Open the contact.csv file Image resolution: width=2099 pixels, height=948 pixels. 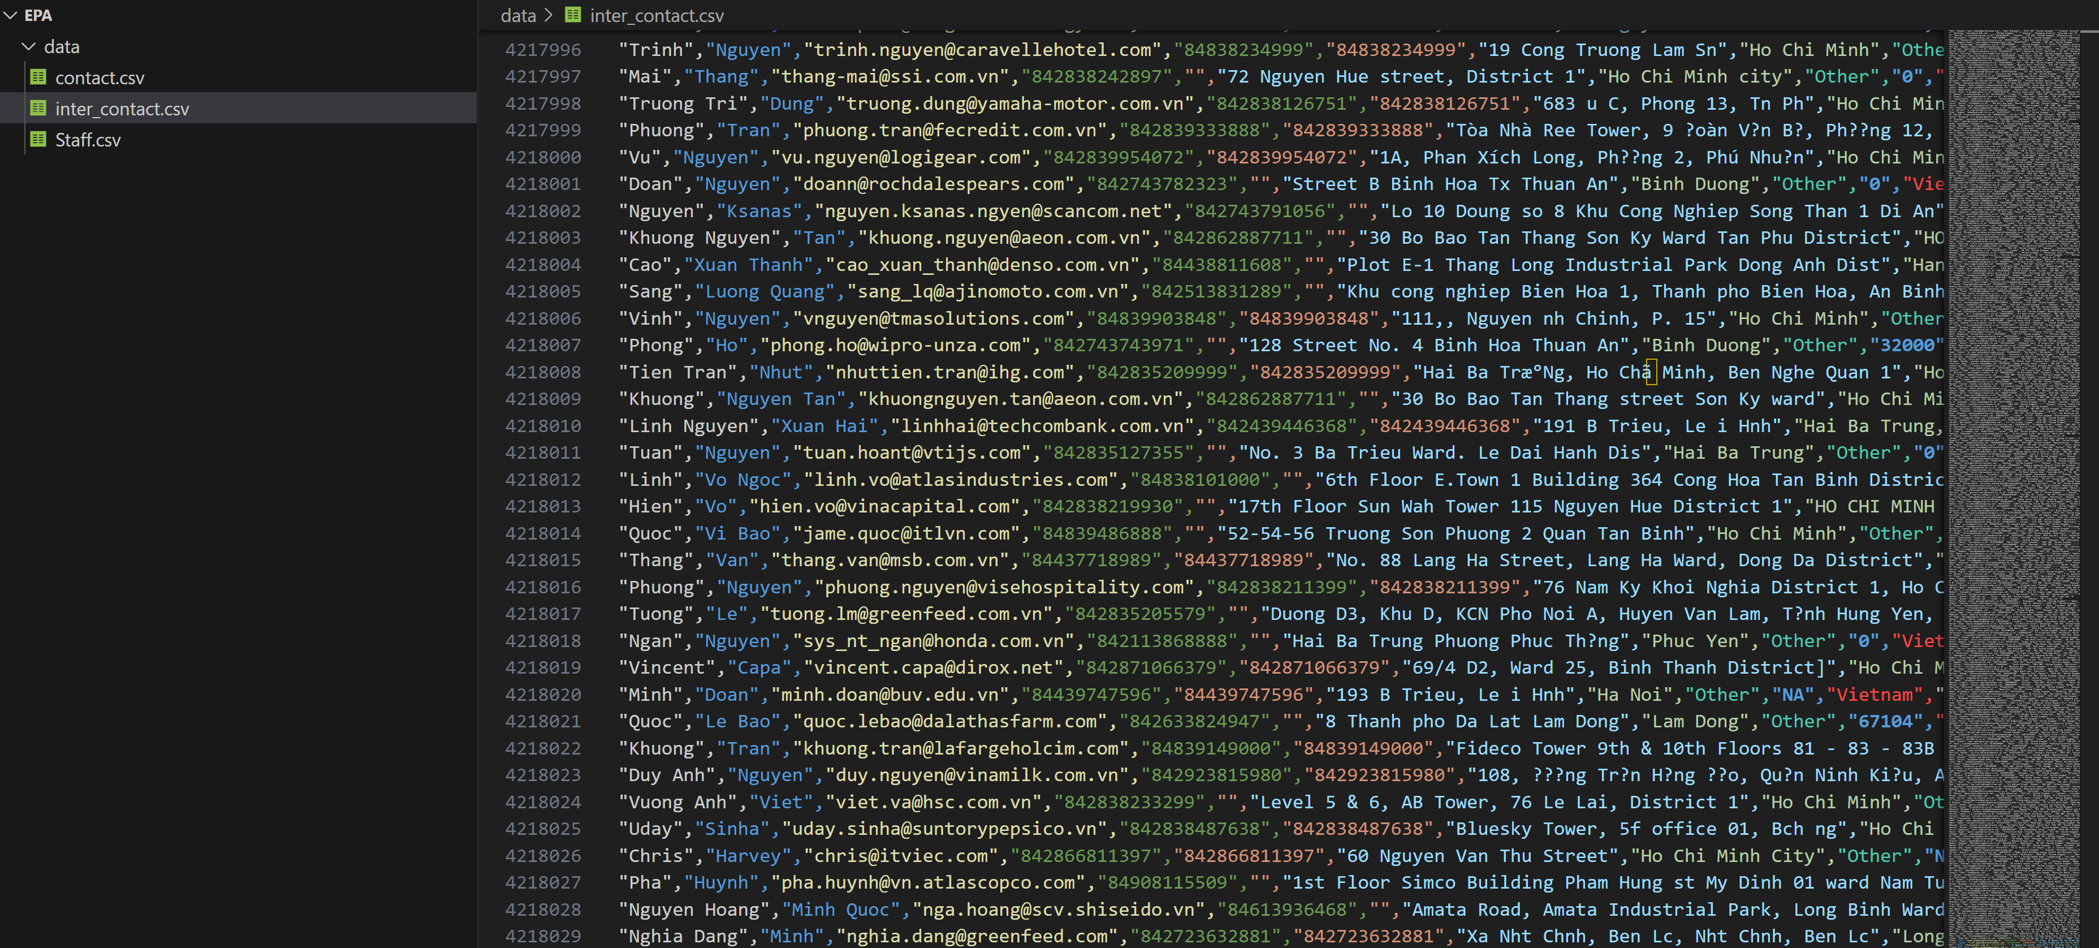(100, 77)
